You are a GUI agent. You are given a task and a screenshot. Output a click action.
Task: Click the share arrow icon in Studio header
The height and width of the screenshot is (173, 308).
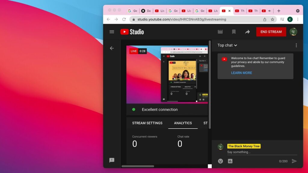[247, 32]
